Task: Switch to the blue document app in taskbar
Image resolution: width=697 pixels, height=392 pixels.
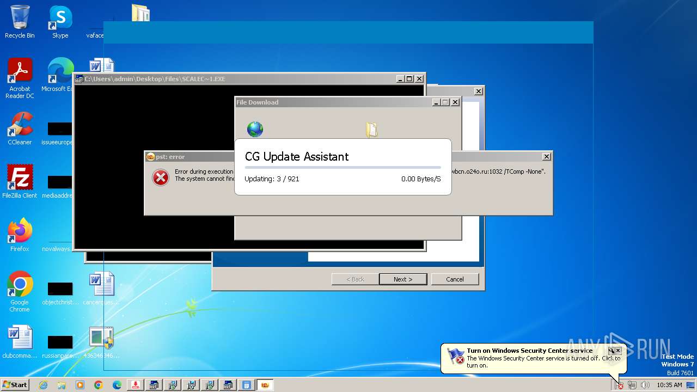Action: coord(247,385)
